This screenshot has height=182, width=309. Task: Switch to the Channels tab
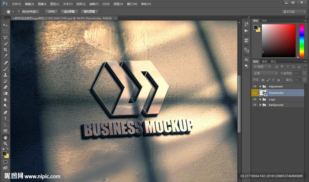coord(264,61)
